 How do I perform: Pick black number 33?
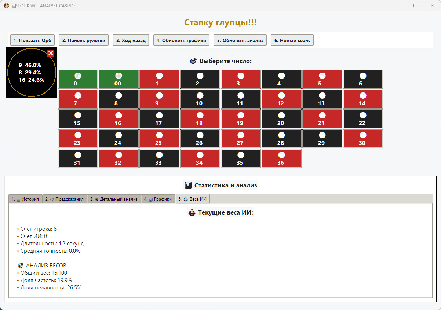(x=159, y=158)
